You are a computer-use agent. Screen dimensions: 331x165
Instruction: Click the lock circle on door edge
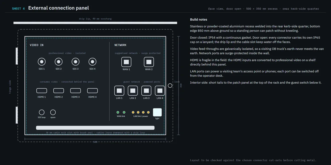tap(170, 85)
